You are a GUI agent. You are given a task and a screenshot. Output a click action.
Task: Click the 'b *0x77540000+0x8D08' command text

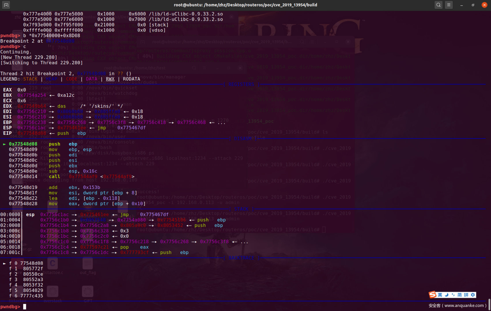52,36
